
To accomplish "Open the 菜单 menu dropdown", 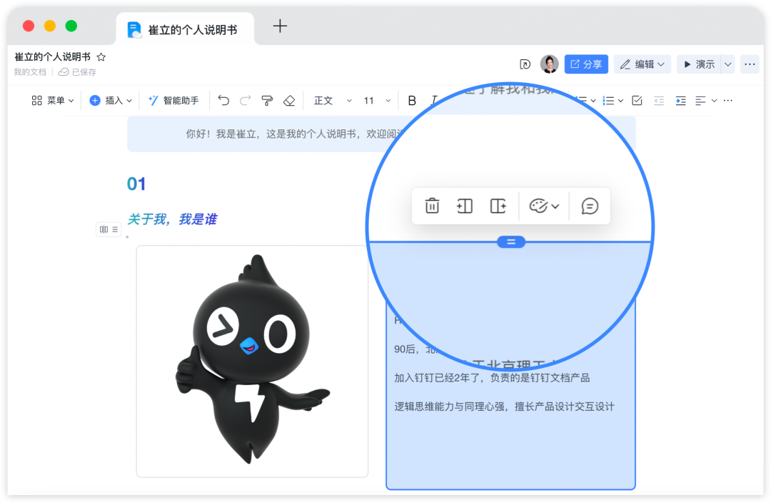I will pos(53,101).
